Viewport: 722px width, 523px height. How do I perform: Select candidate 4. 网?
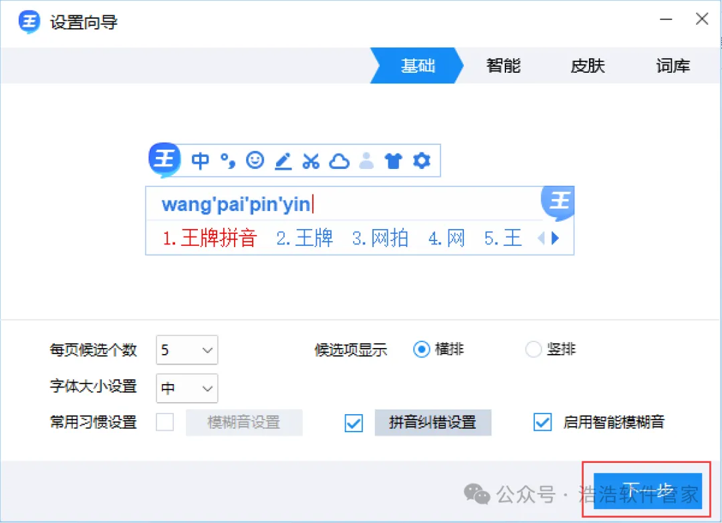pos(446,238)
